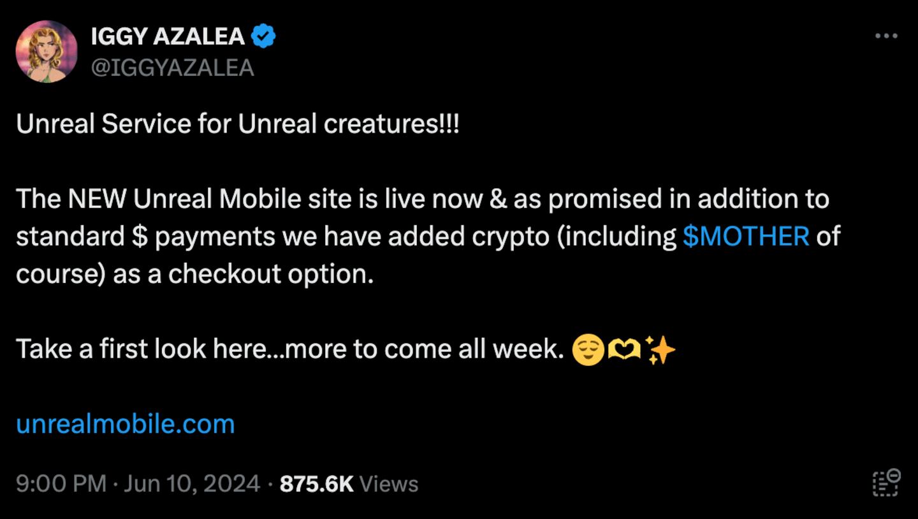Screen dimensions: 918x519
Task: Click the 'as a checkout option' text
Action: [x=243, y=274]
